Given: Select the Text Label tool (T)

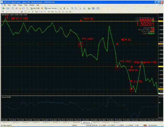Looking at the screenshot, I should coord(33,12).
